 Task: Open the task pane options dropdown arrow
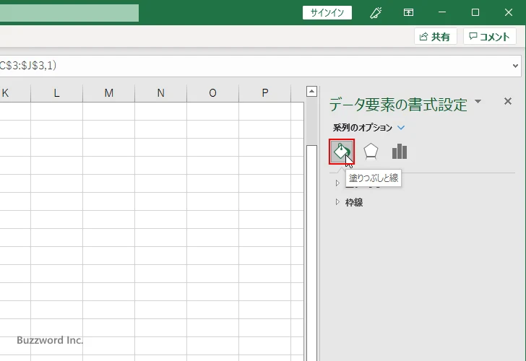point(478,101)
